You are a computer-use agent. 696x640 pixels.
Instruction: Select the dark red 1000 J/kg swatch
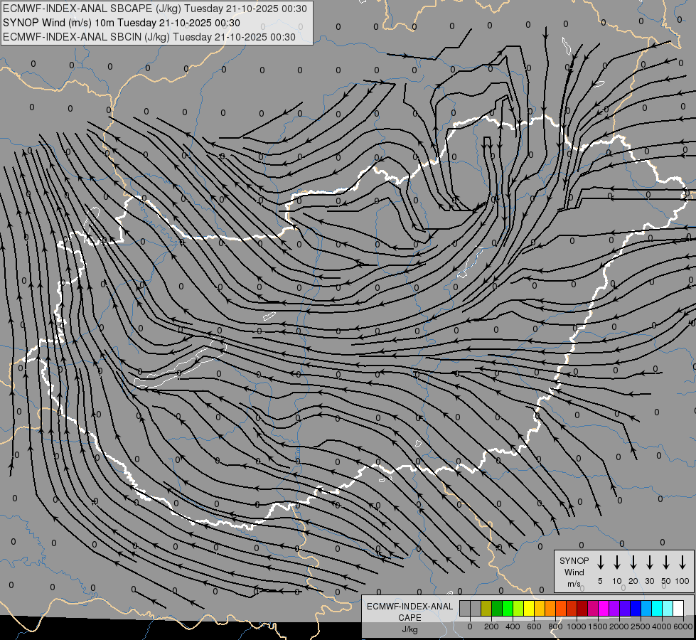pyautogui.click(x=583, y=608)
